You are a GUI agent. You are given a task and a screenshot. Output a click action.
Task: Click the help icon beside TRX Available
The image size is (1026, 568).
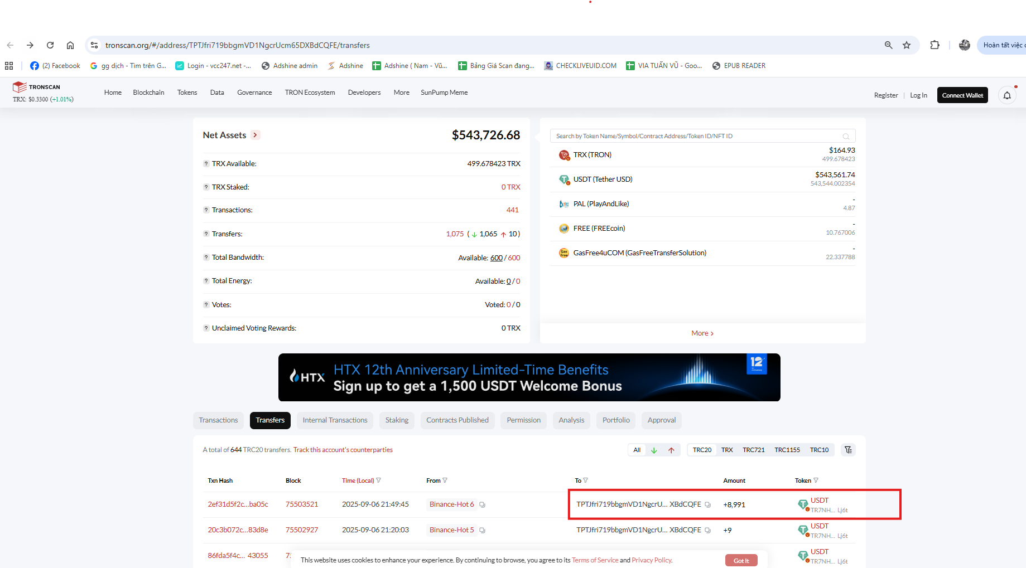tap(206, 164)
